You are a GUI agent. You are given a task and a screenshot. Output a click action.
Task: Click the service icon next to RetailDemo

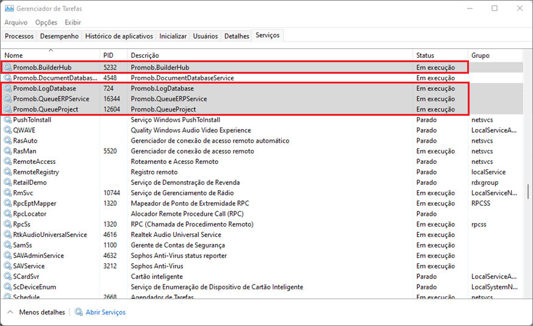7,182
